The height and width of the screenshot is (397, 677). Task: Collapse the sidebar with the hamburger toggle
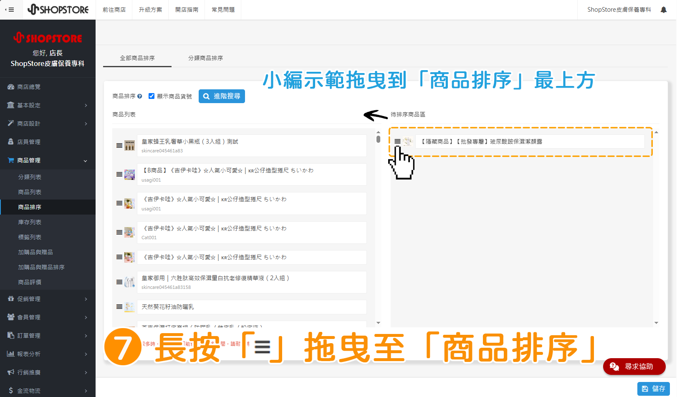click(x=10, y=10)
